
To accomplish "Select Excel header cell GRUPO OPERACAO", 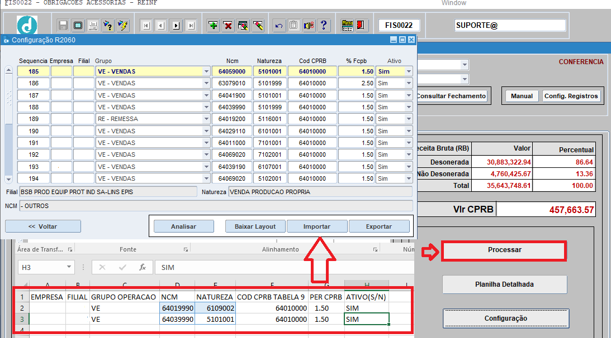I will coord(124,297).
